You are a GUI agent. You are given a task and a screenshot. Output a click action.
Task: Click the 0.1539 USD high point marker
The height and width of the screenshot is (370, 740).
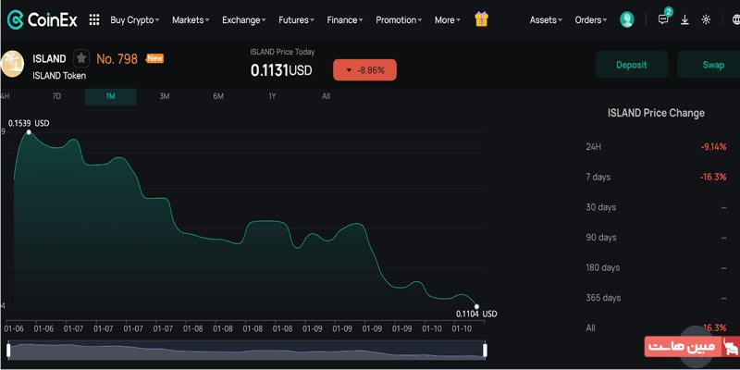(x=29, y=132)
